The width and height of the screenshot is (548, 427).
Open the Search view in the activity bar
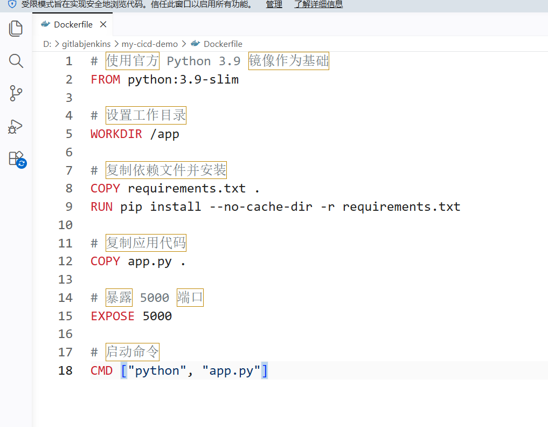[x=16, y=61]
